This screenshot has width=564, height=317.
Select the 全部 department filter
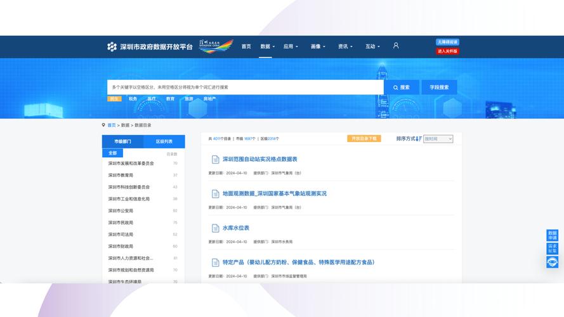(112, 153)
